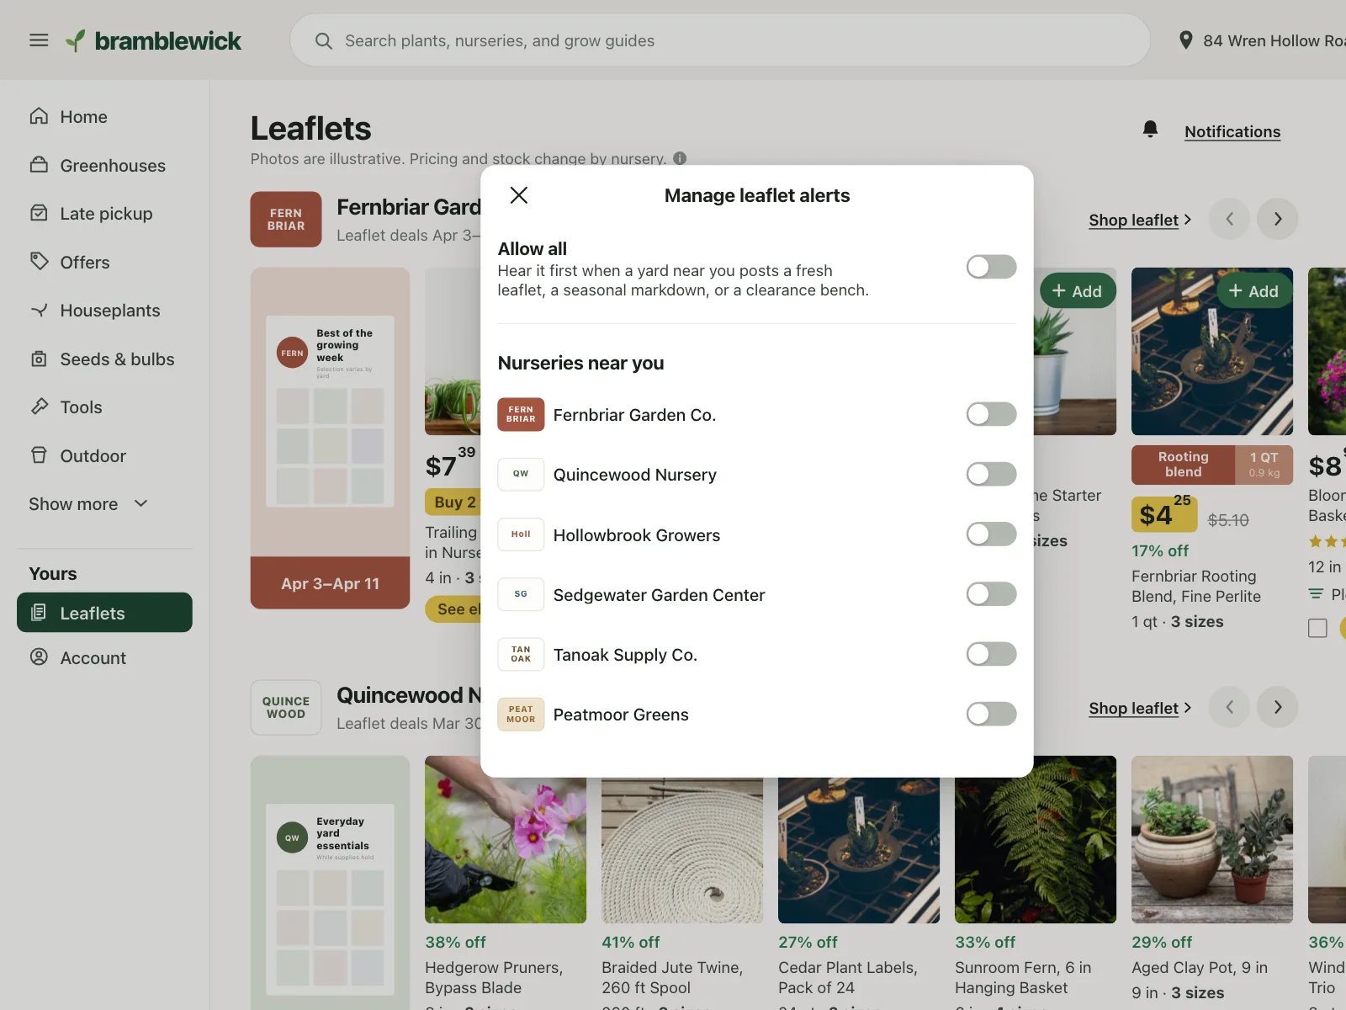
Task: Click the Nurseries near you heading
Action: point(580,363)
